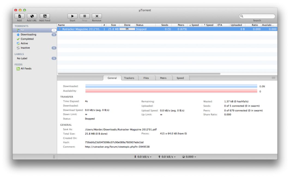Click the Add torrent toolbar icon
The width and height of the screenshot is (290, 177).
19,16
